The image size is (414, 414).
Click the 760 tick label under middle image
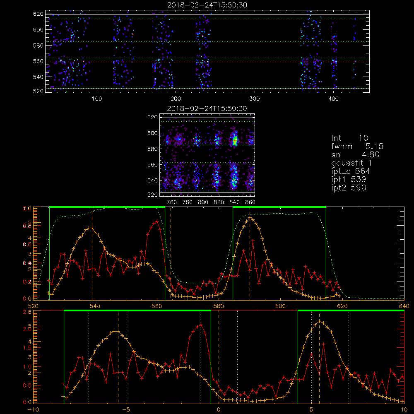(172, 202)
